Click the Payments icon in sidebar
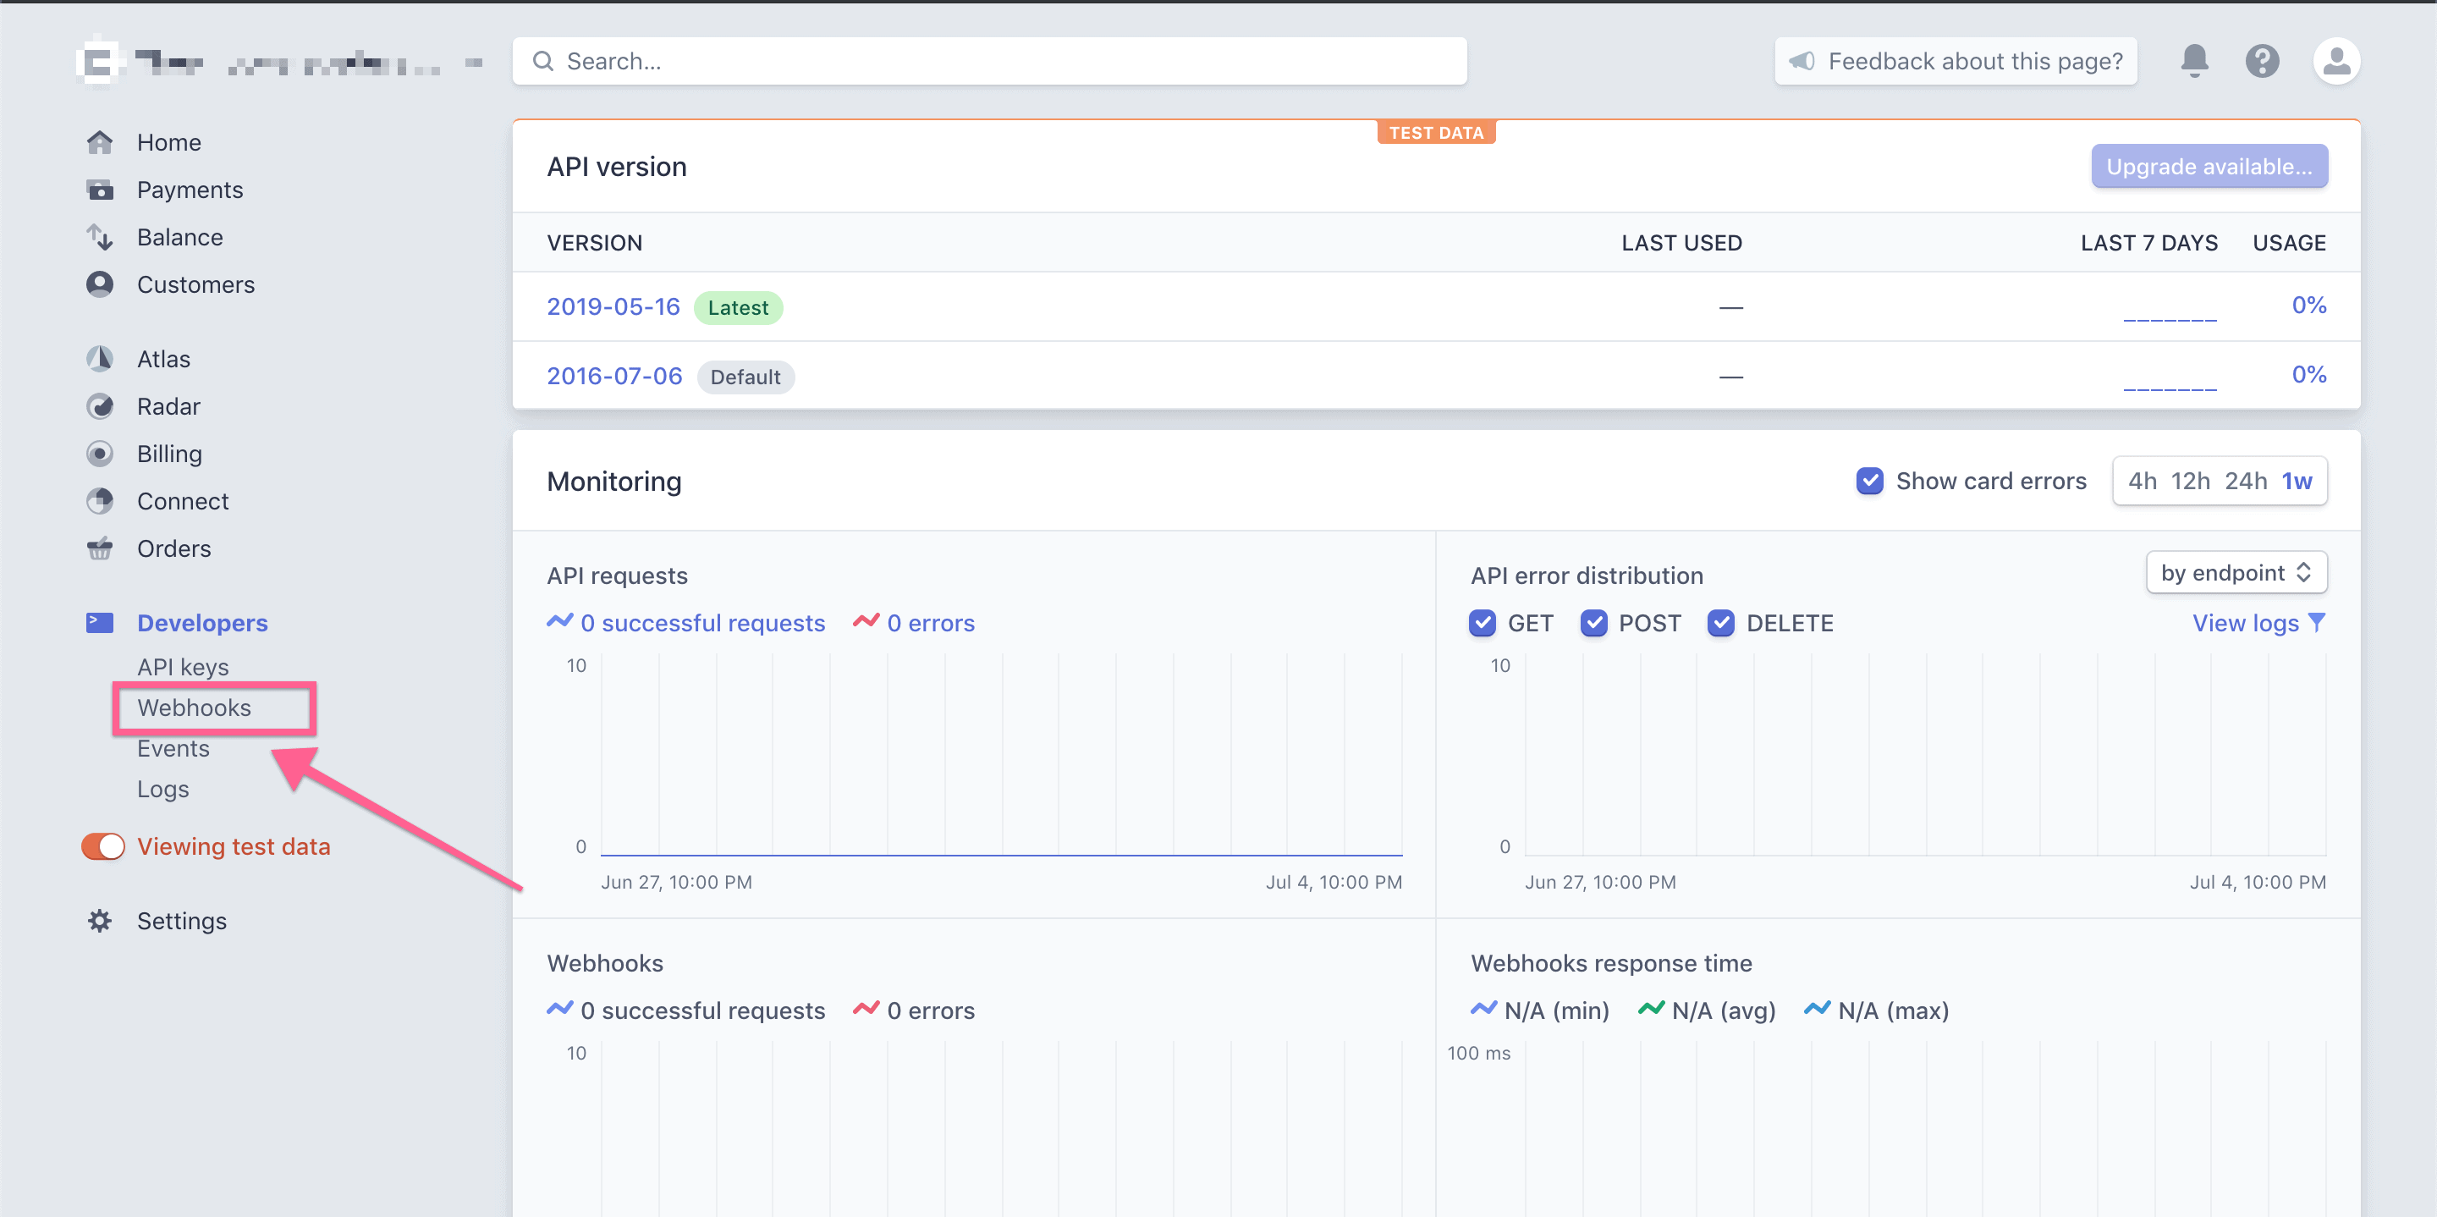The height and width of the screenshot is (1217, 2437). 99,190
